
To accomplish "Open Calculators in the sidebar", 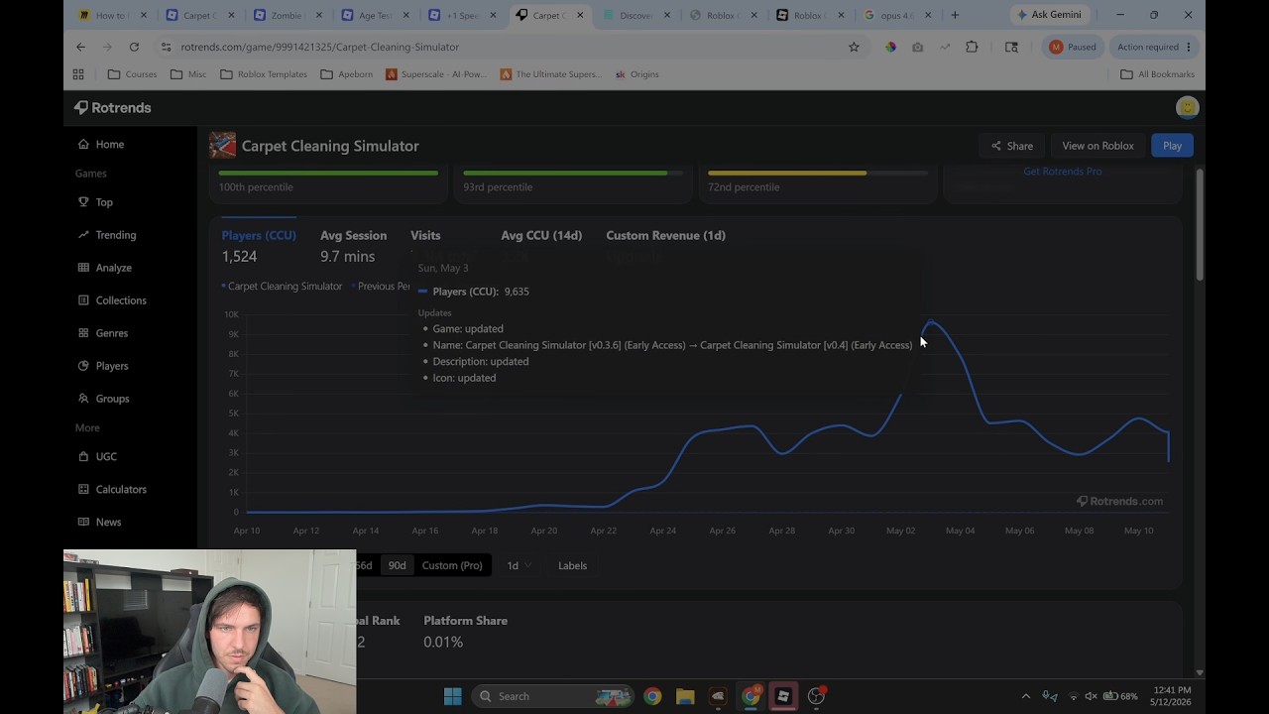I will [x=112, y=489].
